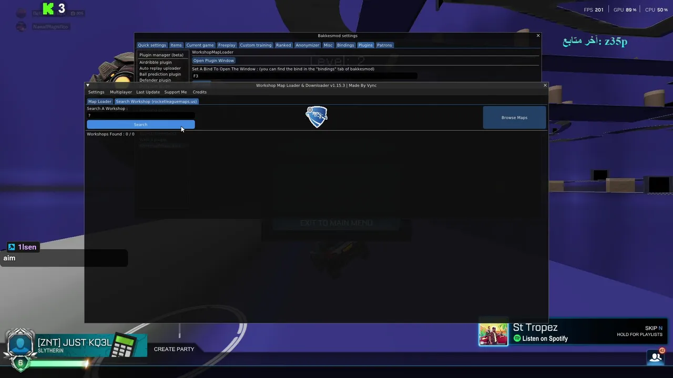Open the Credits menu
Image resolution: width=673 pixels, height=378 pixels.
click(x=199, y=92)
